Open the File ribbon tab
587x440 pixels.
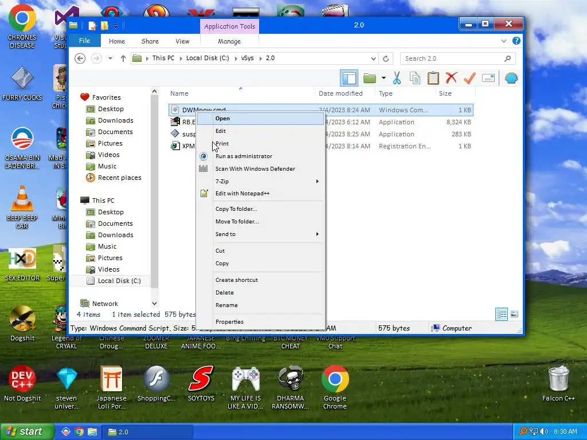(x=85, y=41)
